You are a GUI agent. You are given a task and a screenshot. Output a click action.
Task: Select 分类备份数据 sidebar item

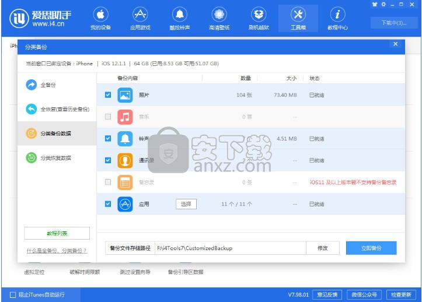tap(57, 134)
